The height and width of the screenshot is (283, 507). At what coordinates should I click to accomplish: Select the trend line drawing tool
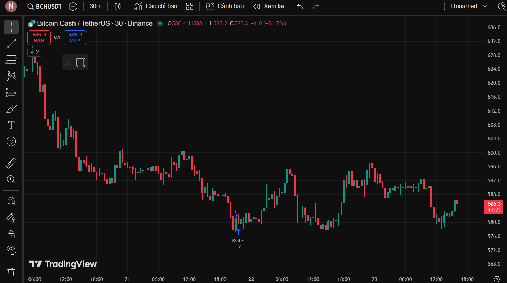[x=11, y=44]
